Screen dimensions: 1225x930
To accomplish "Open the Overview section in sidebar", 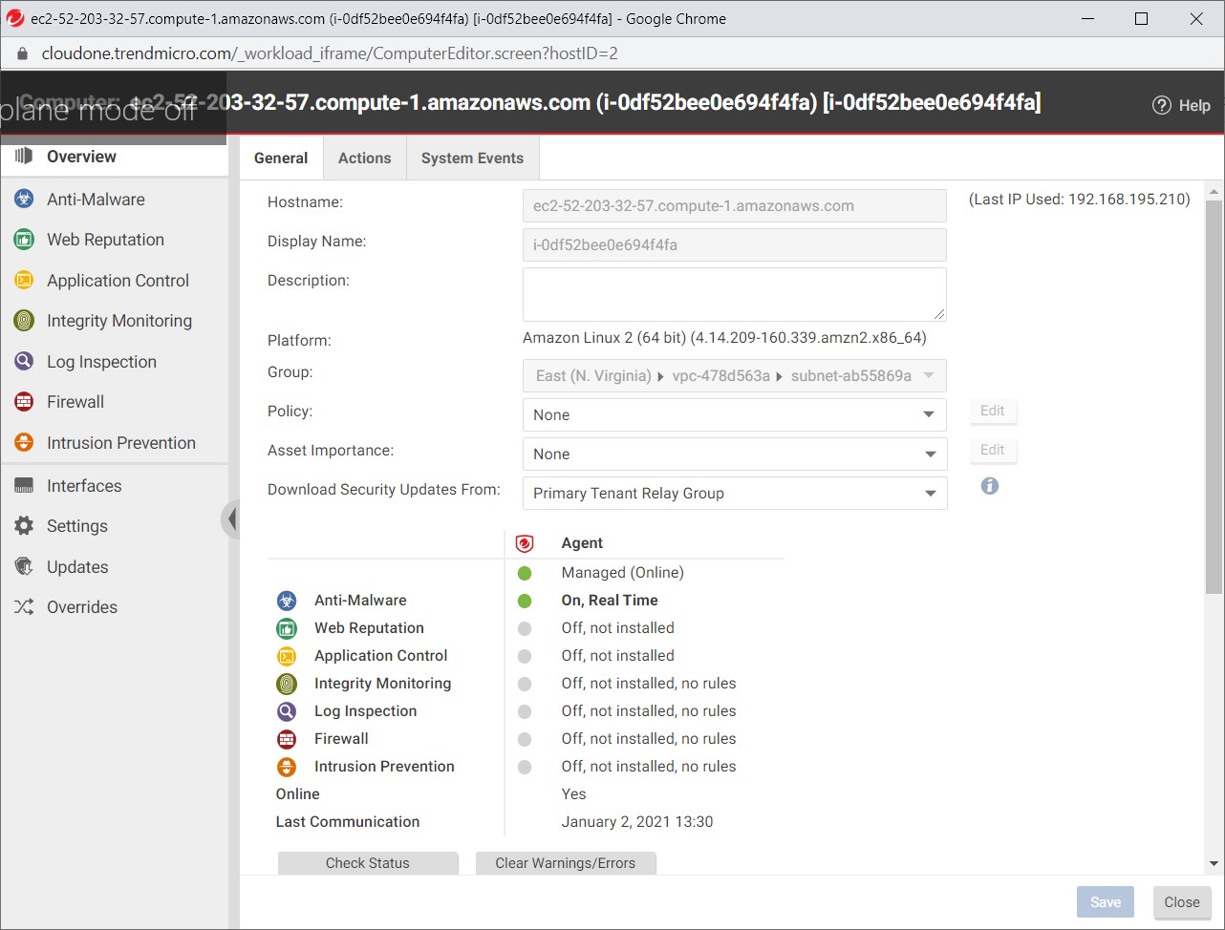I will click(x=114, y=157).
